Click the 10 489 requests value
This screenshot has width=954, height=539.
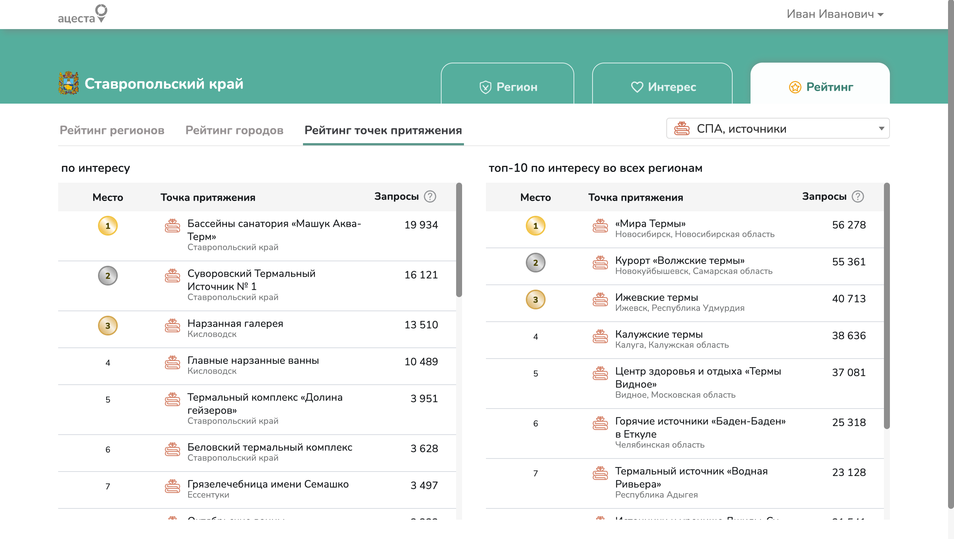tap(421, 362)
